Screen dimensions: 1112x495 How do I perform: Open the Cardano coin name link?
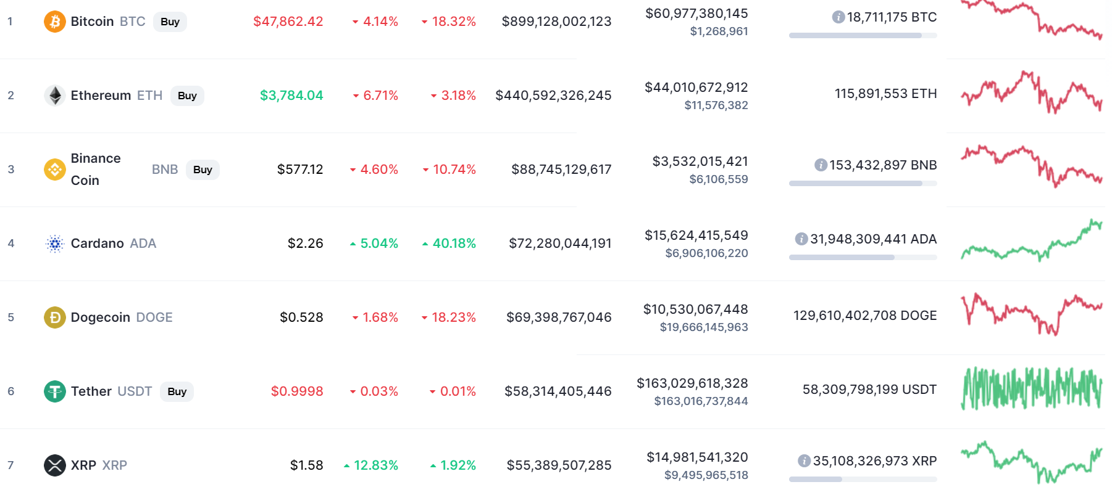coord(98,243)
